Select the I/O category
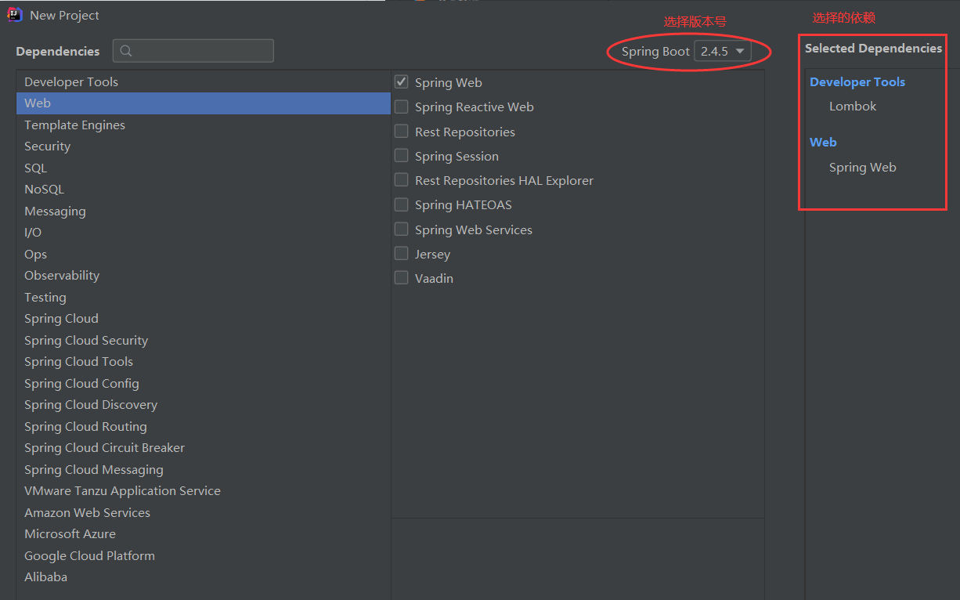 tap(203, 233)
